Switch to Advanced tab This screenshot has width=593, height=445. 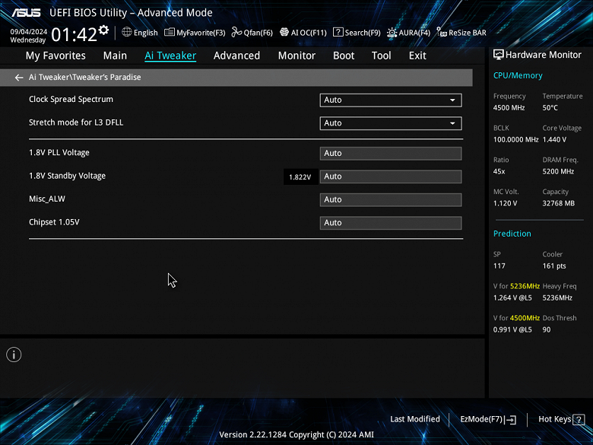coord(236,56)
